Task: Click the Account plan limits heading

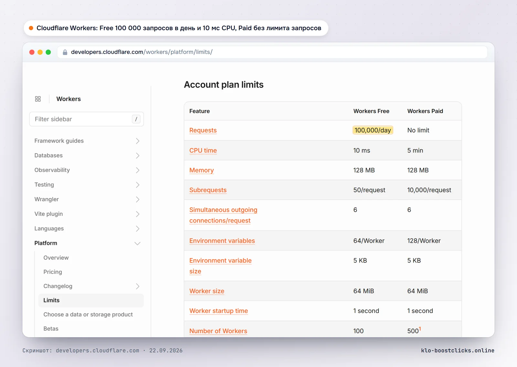Action: point(224,85)
